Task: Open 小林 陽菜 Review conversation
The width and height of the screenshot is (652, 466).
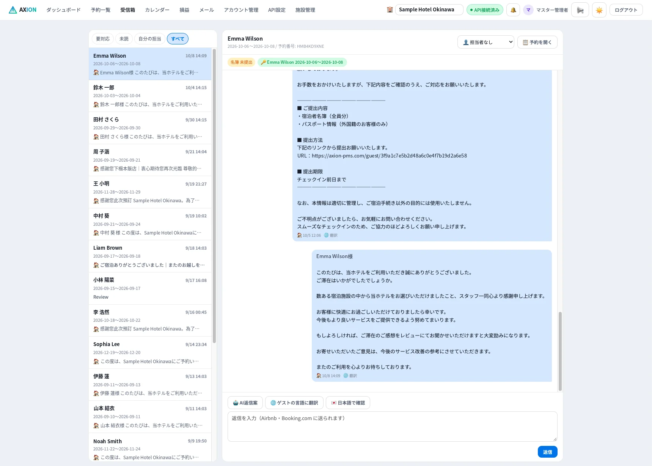Action: tap(150, 288)
